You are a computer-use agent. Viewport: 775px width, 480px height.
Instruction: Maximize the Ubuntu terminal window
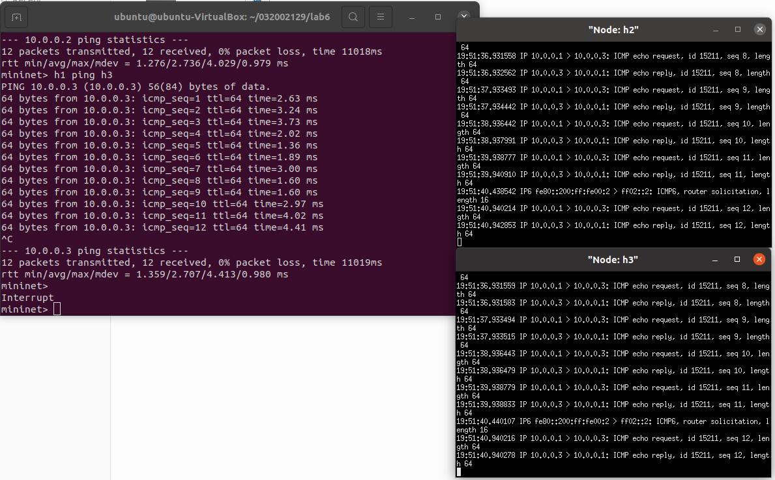click(438, 17)
